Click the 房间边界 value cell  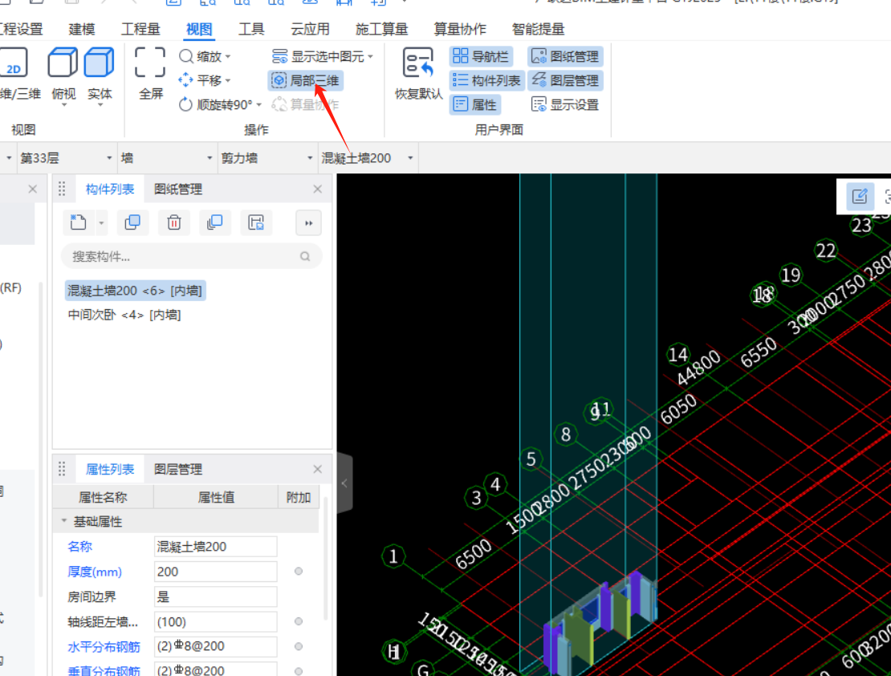tap(215, 597)
